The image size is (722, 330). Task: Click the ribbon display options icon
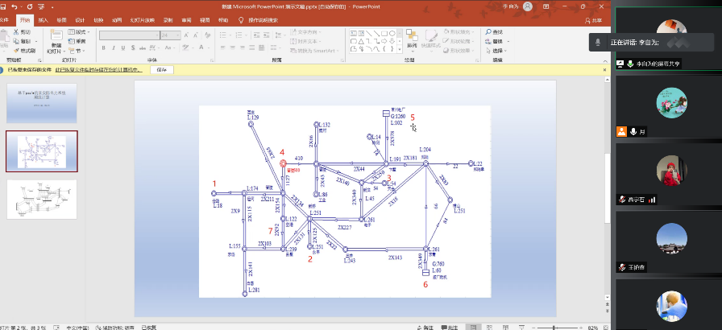click(x=546, y=6)
